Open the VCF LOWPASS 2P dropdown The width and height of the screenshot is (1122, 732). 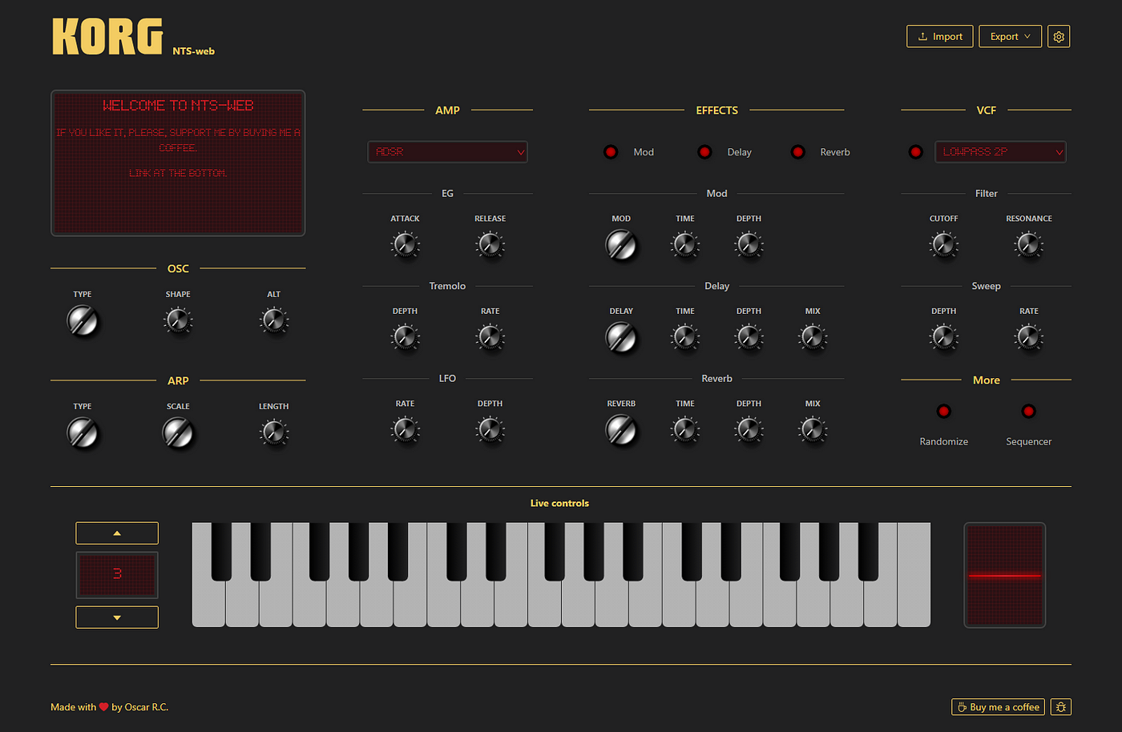[1000, 152]
